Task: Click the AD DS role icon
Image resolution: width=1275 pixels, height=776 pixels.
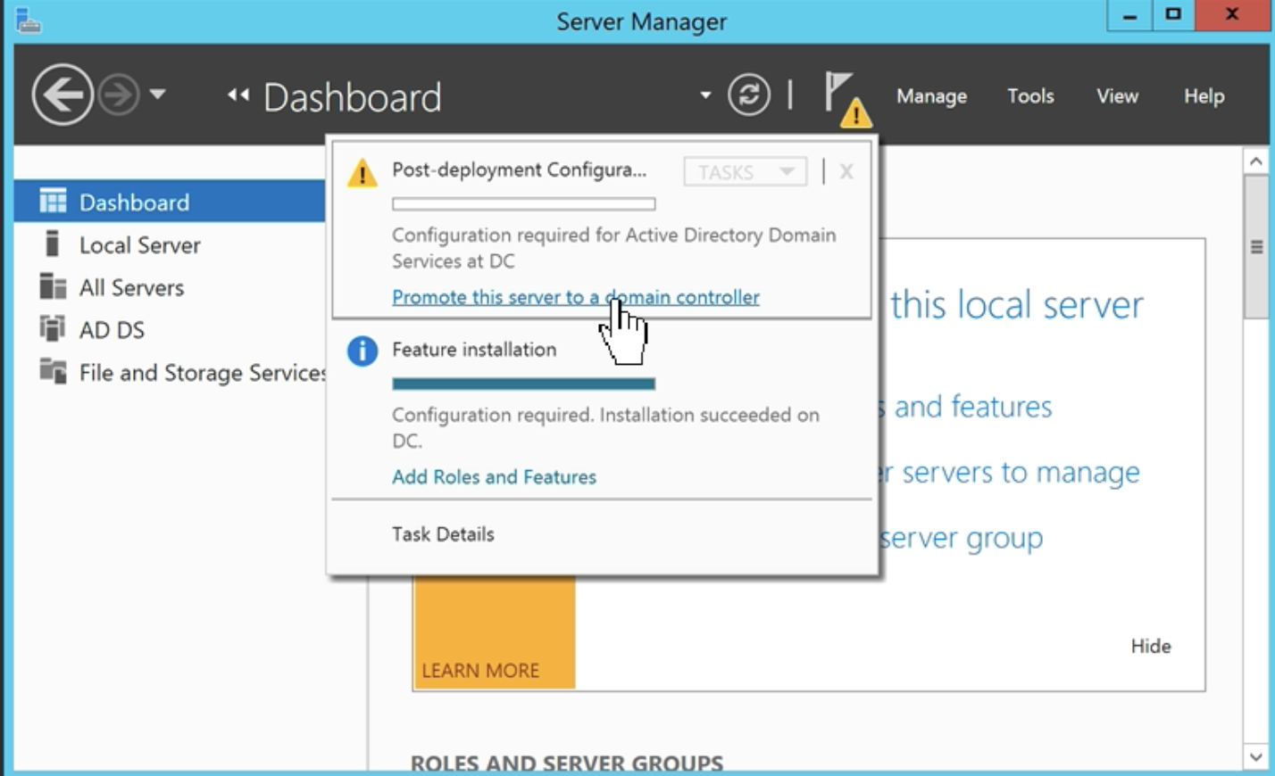Action: (x=53, y=328)
